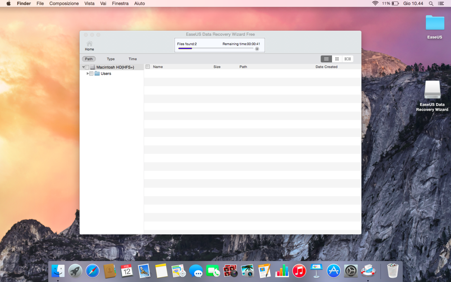Viewport: 451px width, 282px height.
Task: Open Messages from the Dock
Action: (x=196, y=271)
